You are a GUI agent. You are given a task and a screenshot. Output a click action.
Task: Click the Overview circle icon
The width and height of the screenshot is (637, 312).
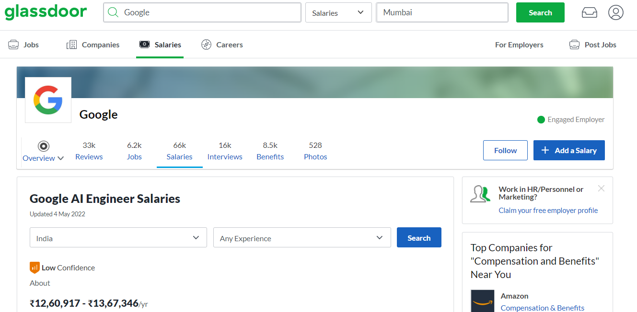click(x=44, y=146)
